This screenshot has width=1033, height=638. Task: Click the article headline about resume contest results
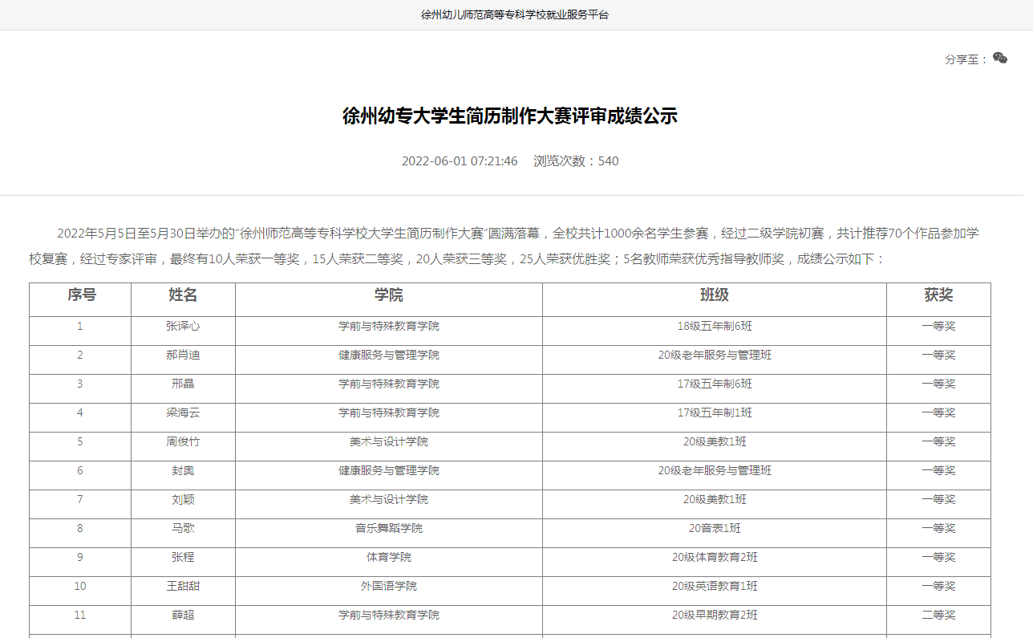(510, 116)
